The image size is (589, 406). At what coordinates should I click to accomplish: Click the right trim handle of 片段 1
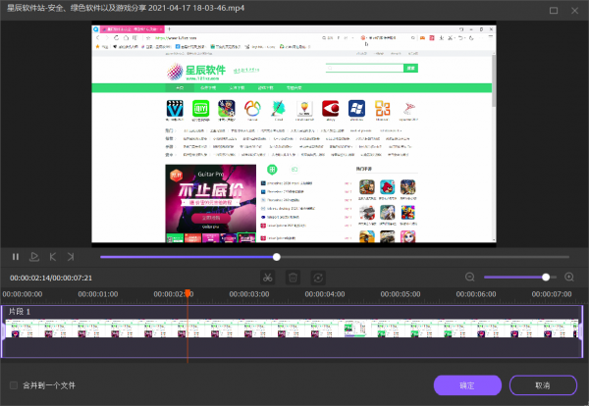[581, 331]
